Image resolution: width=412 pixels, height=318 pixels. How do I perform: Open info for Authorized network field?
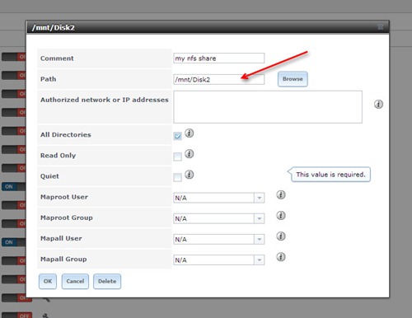tap(378, 105)
